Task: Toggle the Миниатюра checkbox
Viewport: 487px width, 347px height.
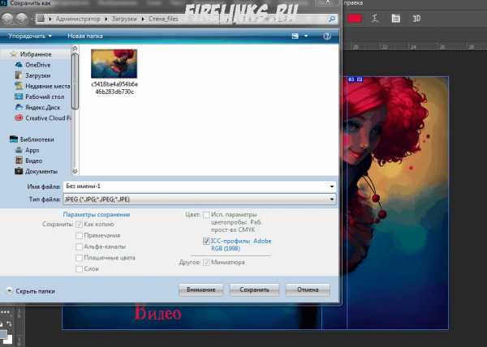Action: pyautogui.click(x=206, y=263)
